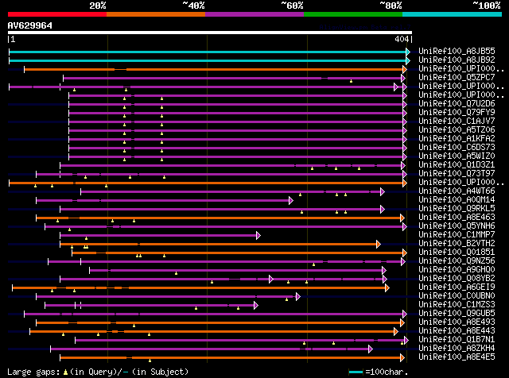
Task: Open the UniRef100_A0QM14 entry
Action: tap(457, 200)
